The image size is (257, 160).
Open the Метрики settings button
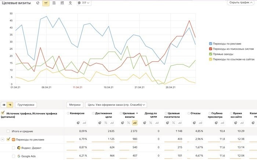click(x=75, y=104)
